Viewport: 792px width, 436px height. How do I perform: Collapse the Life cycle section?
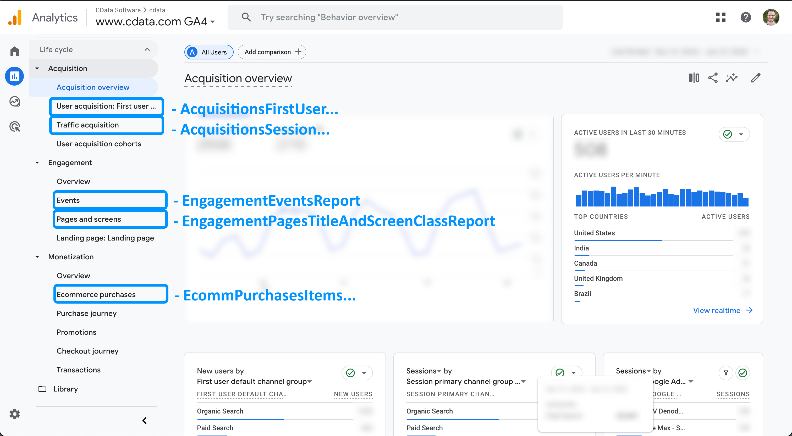(x=147, y=49)
